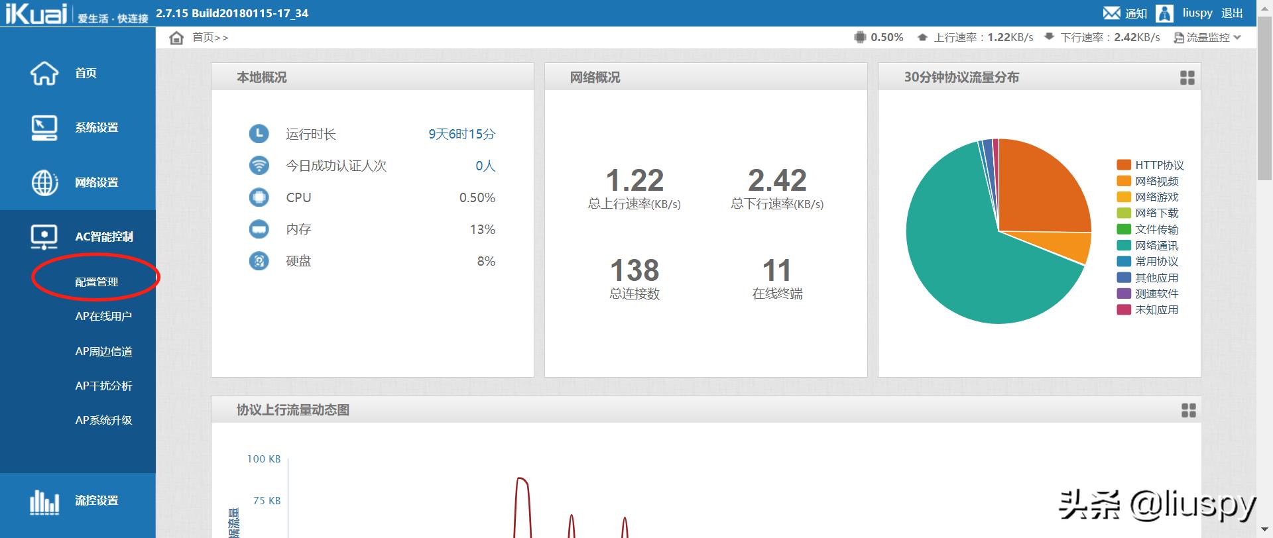Click the notification envelope icon

(x=1112, y=13)
